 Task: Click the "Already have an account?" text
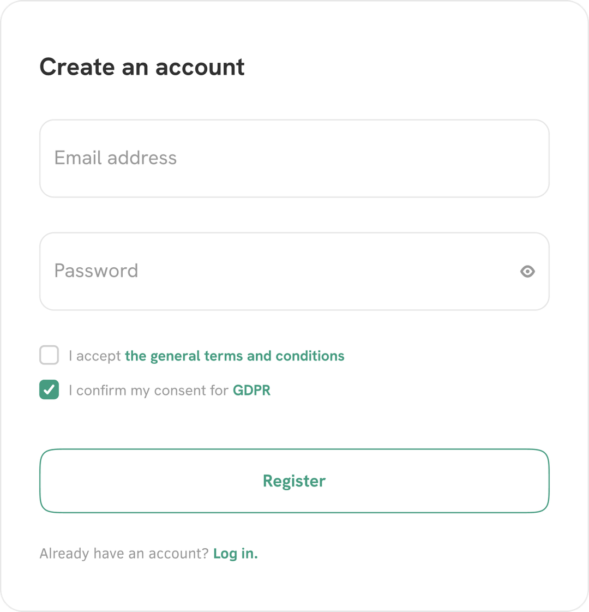pos(124,554)
